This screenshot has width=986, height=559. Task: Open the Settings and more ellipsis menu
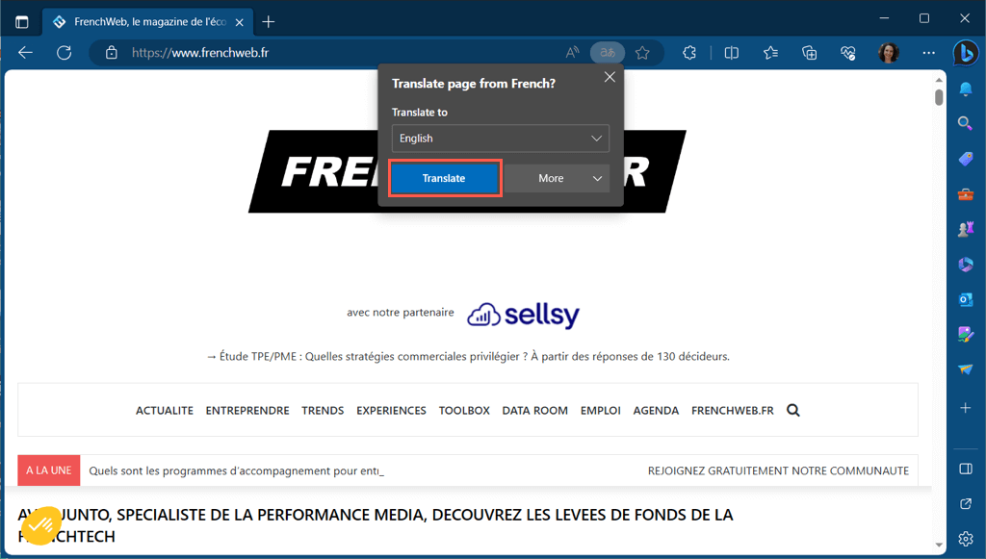(x=927, y=53)
